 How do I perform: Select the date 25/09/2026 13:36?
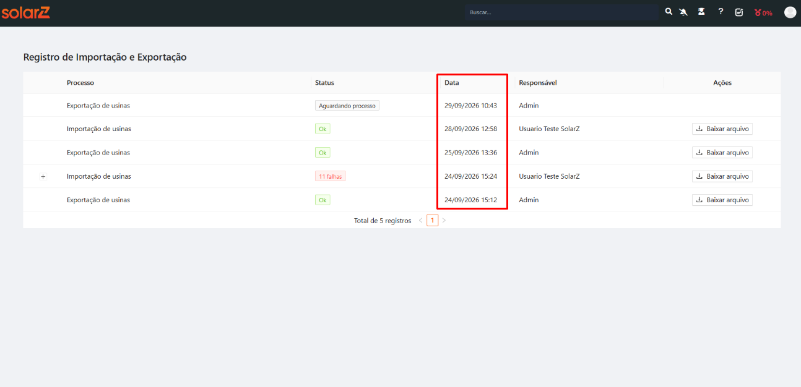470,153
